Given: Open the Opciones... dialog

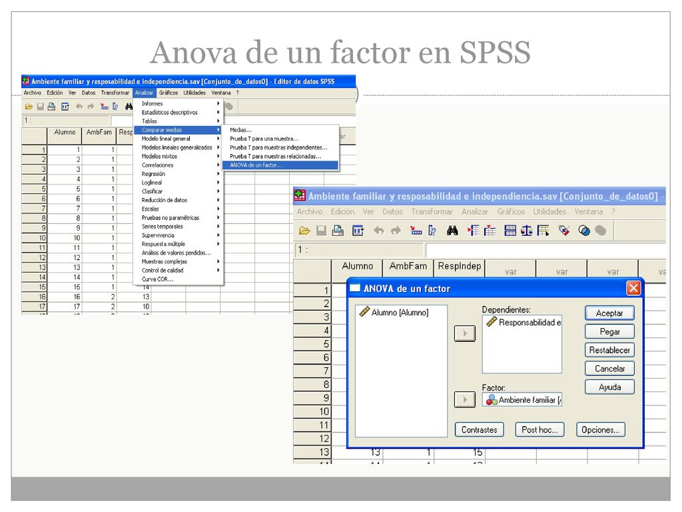Looking at the screenshot, I should tap(601, 430).
